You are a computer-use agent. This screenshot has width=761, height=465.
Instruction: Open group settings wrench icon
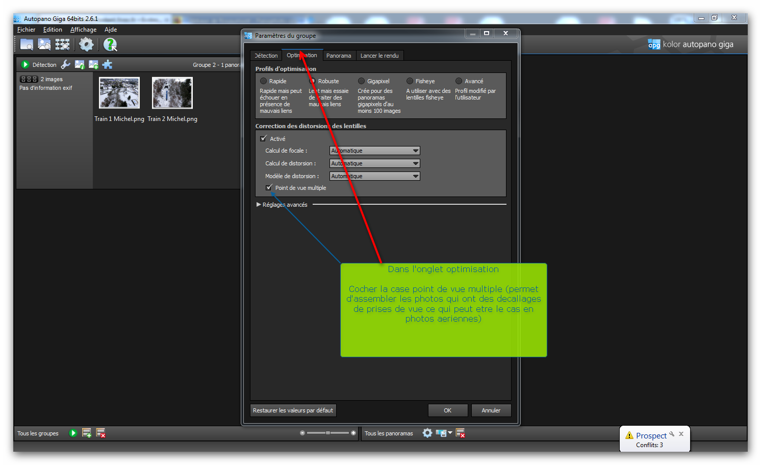(65, 64)
